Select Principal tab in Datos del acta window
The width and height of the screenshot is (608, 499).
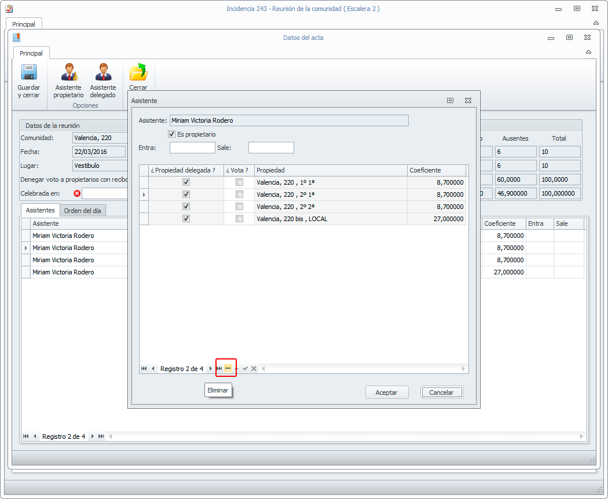pyautogui.click(x=31, y=53)
